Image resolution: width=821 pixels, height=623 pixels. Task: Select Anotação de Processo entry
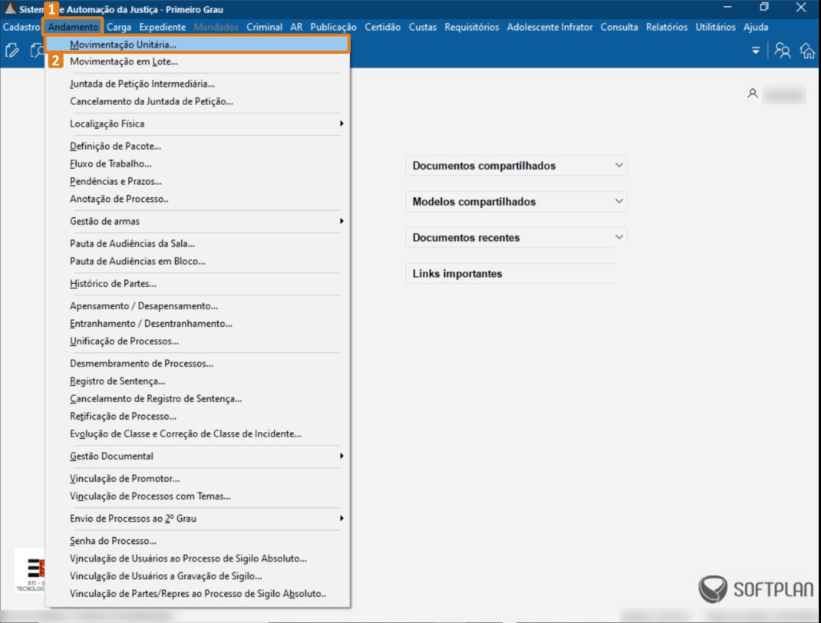[x=197, y=199]
